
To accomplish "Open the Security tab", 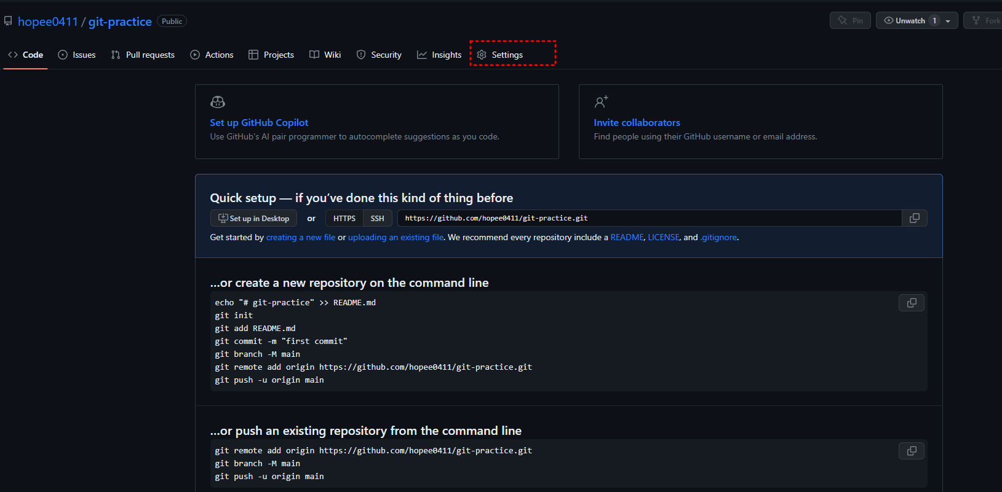I will (x=379, y=55).
